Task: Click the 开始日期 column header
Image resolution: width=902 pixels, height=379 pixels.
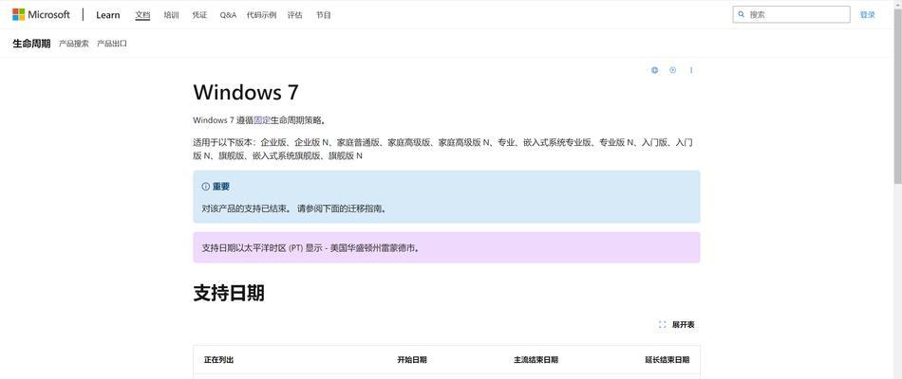Action: click(x=412, y=360)
